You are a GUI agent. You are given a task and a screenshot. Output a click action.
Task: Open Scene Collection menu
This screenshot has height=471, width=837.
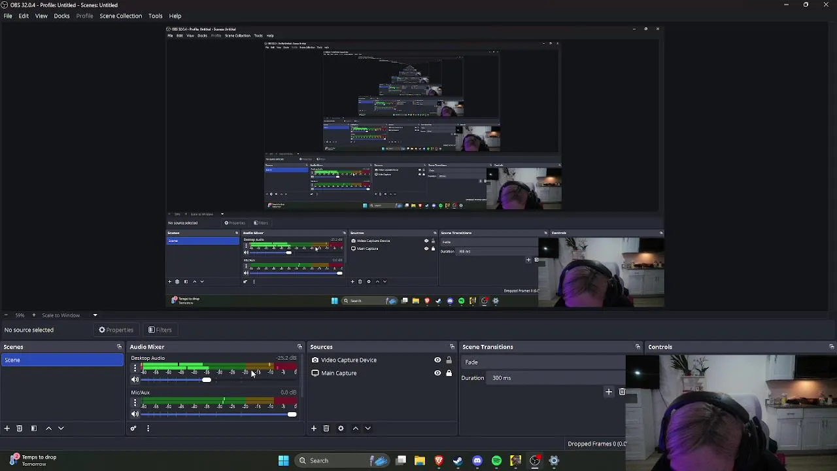click(120, 16)
